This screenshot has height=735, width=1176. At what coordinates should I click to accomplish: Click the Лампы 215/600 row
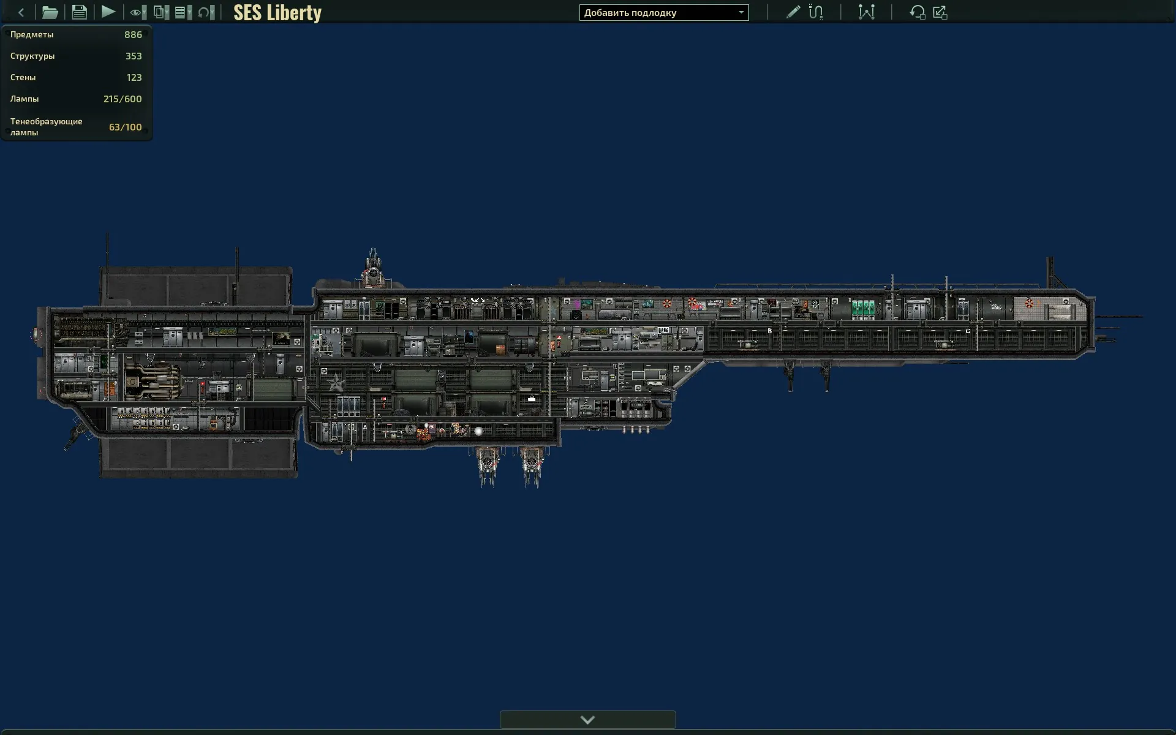pyautogui.click(x=76, y=99)
